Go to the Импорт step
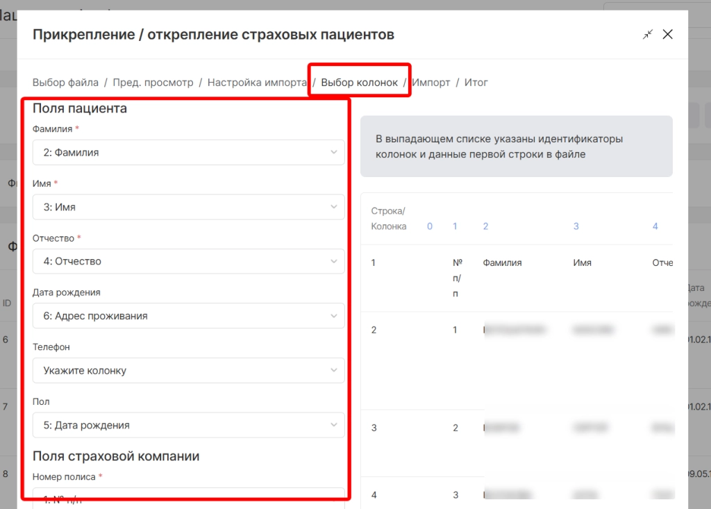The width and height of the screenshot is (711, 509). (x=431, y=83)
